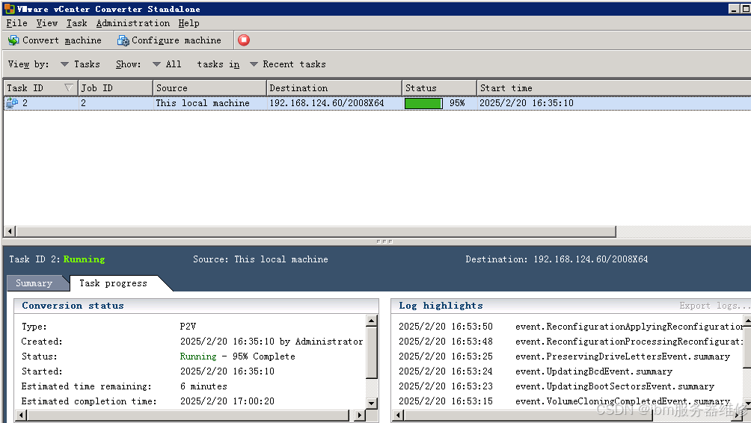Click the Status column header
This screenshot has height=423, width=751.
point(439,88)
